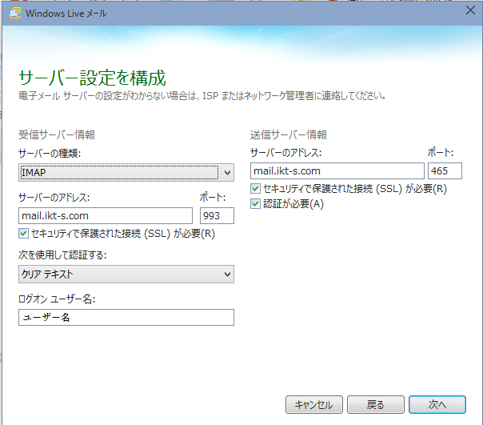Viewport: 483px width, 425px height.
Task: Click the サーバー設定を構成 heading text
Action: [x=93, y=78]
